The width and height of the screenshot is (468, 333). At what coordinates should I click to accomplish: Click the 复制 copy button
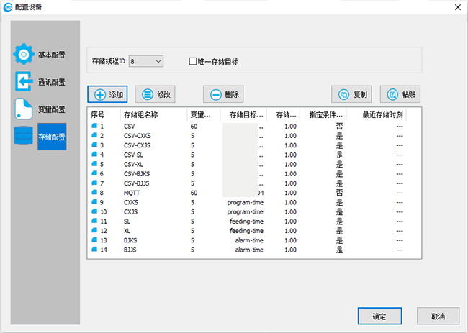[x=351, y=94]
